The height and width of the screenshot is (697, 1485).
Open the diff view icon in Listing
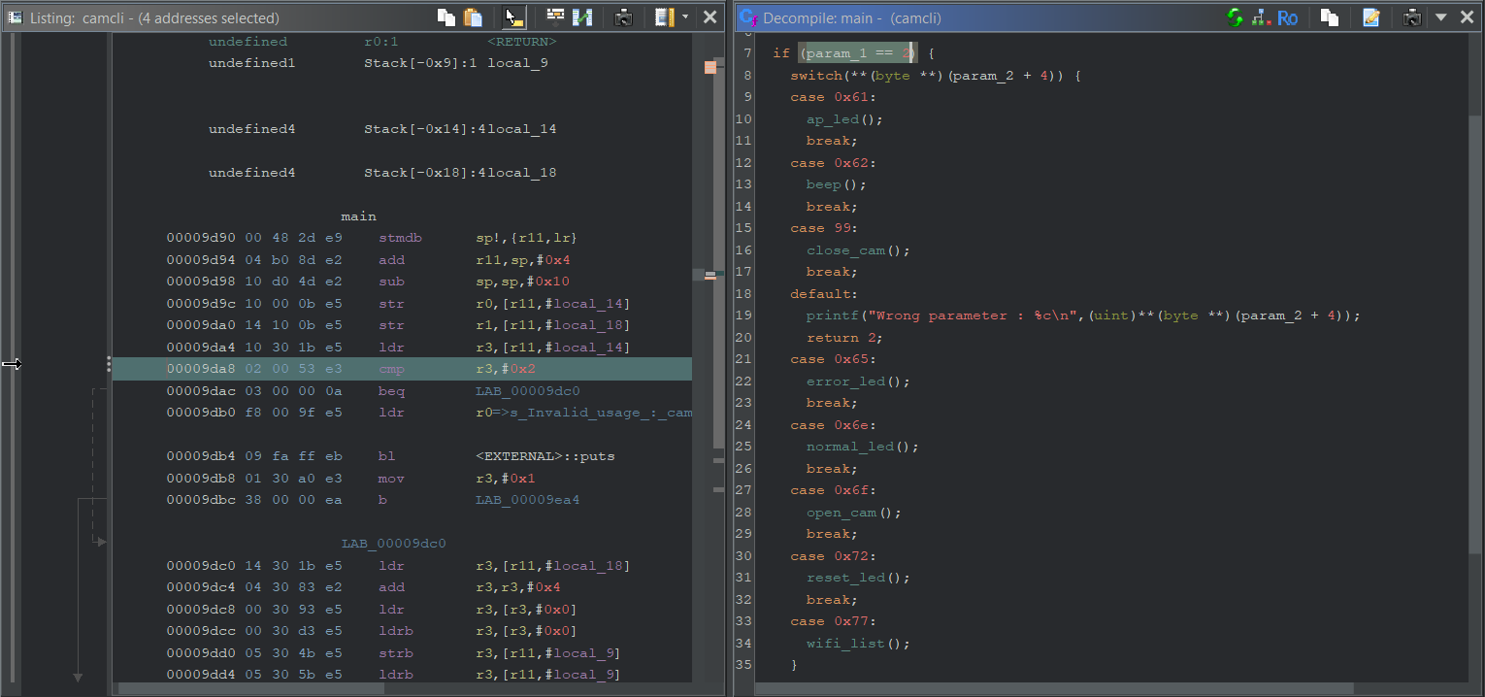pyautogui.click(x=582, y=17)
